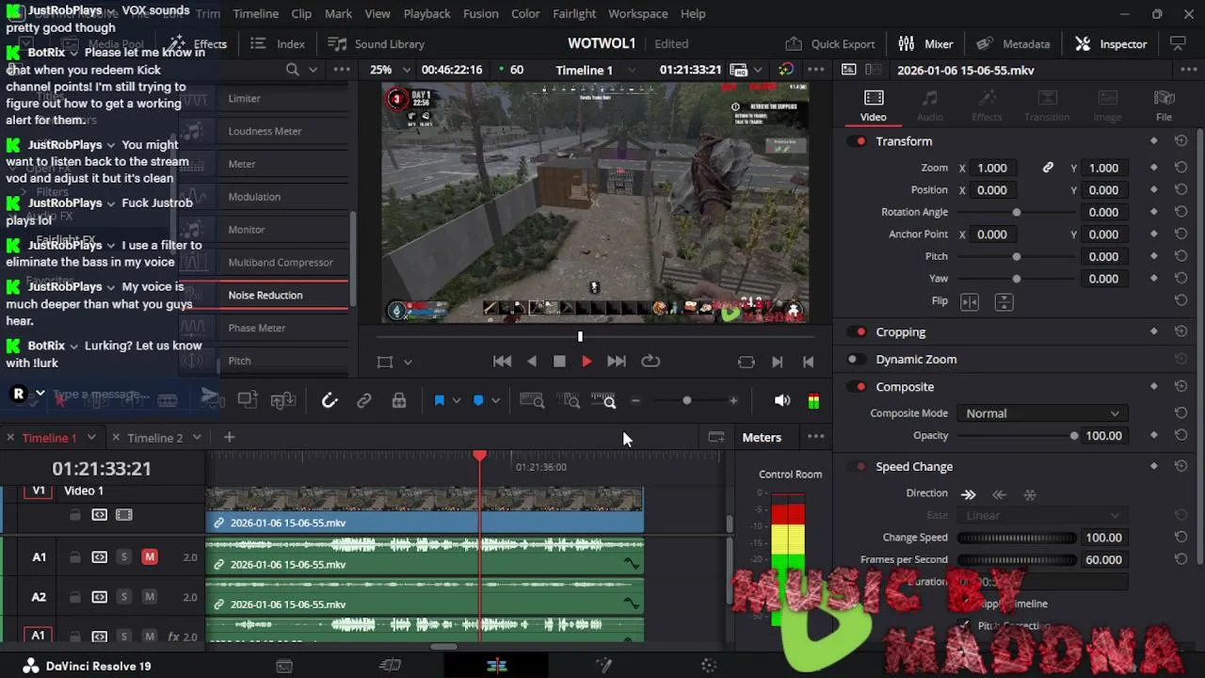Toggle Zoom X/Y link chain icon

coord(1048,168)
